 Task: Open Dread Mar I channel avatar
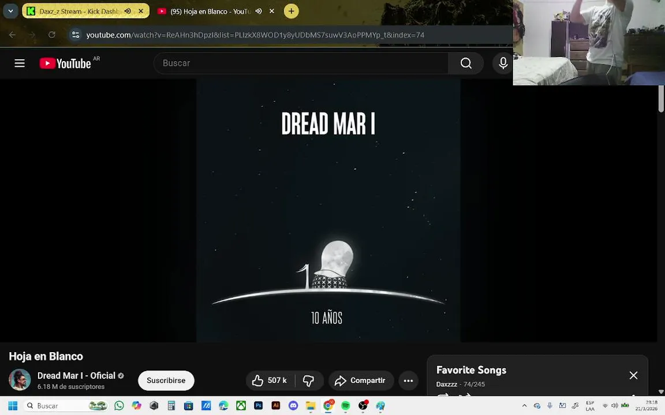(20, 379)
